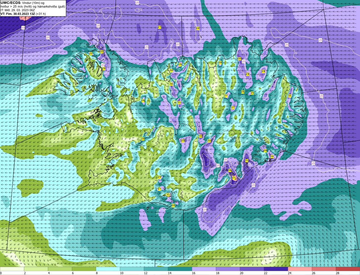Click the light purple 16–18 legend swatch
The image size is (360, 275).
(x=204, y=269)
